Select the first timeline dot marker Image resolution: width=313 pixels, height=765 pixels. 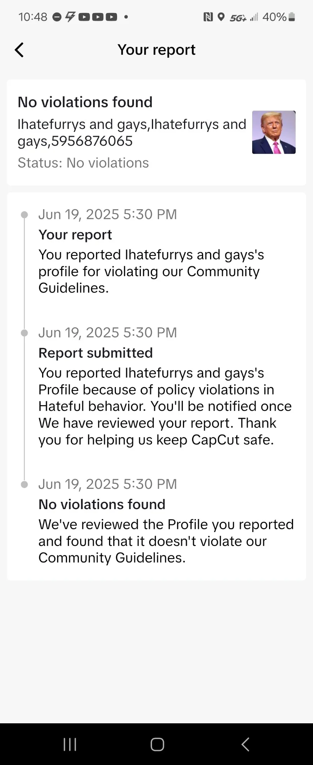point(24,215)
